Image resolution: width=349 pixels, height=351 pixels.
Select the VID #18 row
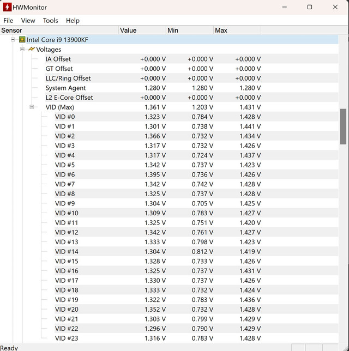tap(196, 290)
